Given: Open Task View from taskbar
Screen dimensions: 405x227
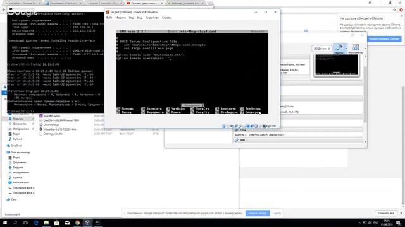Looking at the screenshot, I should (x=25, y=223).
